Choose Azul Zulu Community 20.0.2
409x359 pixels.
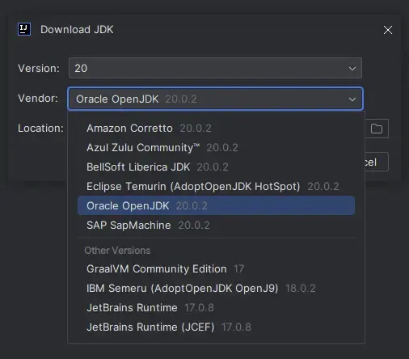click(x=216, y=148)
